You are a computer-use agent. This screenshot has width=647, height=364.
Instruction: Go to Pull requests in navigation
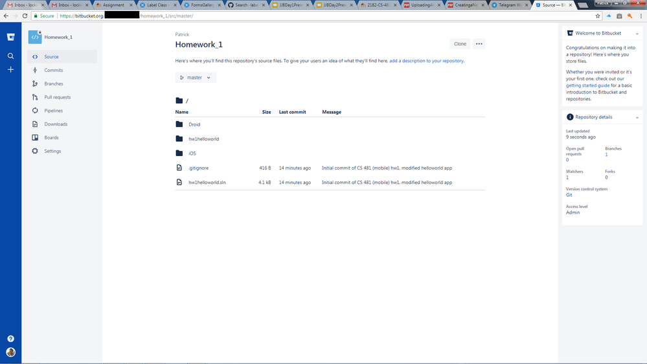[x=62, y=97]
